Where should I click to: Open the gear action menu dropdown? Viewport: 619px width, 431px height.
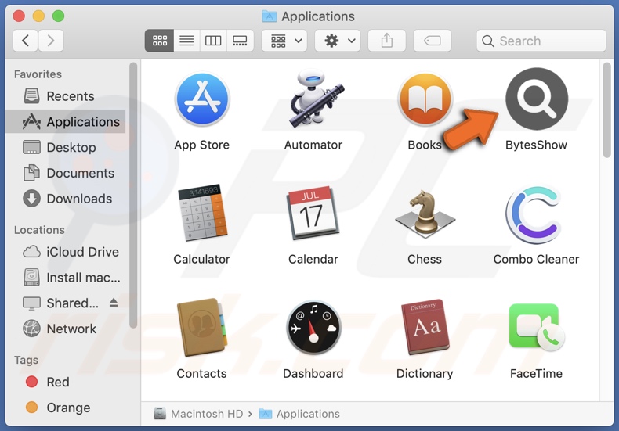[x=338, y=41]
